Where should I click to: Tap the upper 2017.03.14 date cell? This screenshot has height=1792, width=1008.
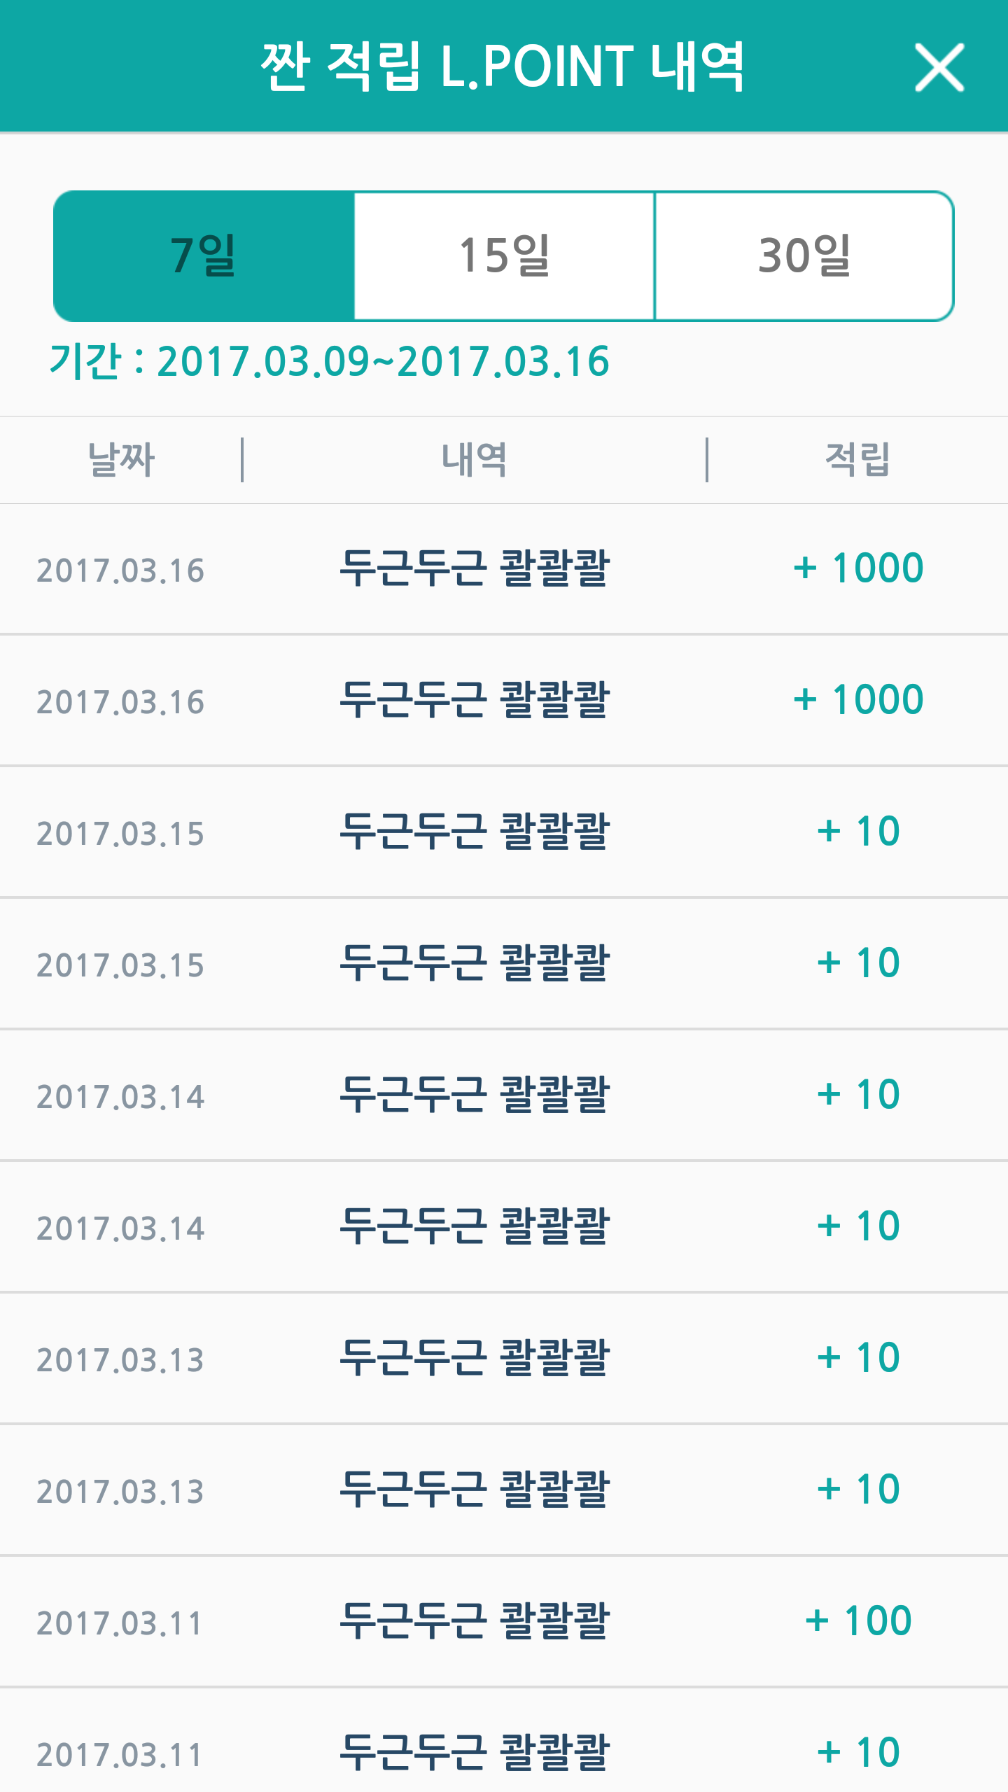[120, 1097]
